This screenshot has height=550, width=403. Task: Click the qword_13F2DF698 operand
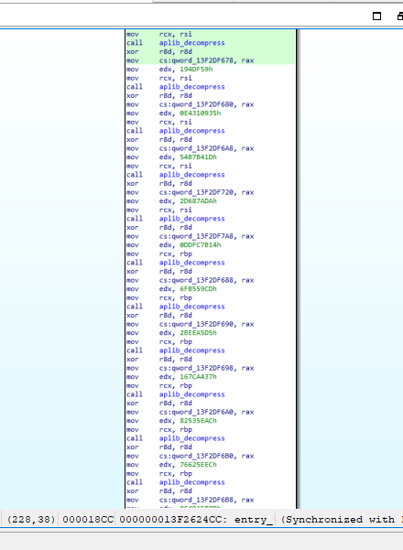click(x=201, y=368)
